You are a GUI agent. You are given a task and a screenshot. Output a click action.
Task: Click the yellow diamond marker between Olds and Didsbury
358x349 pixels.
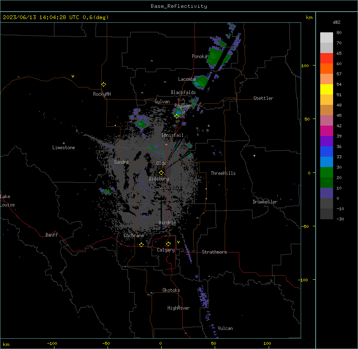pos(161,173)
